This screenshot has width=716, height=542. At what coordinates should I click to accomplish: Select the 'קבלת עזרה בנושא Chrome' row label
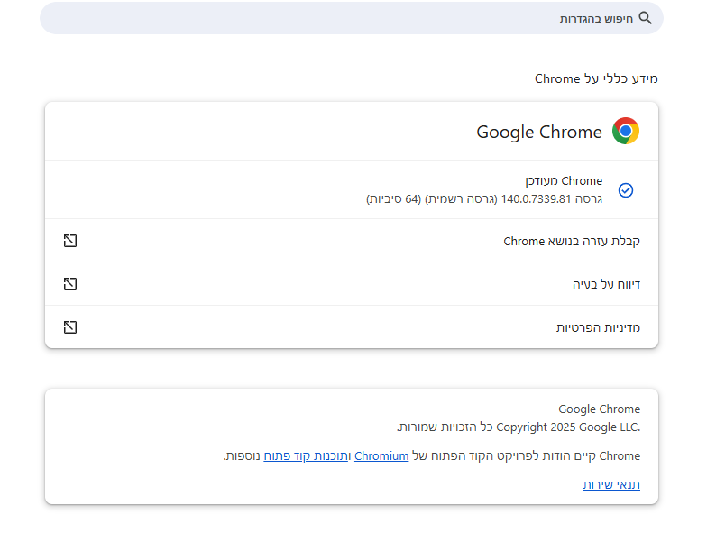pos(572,241)
